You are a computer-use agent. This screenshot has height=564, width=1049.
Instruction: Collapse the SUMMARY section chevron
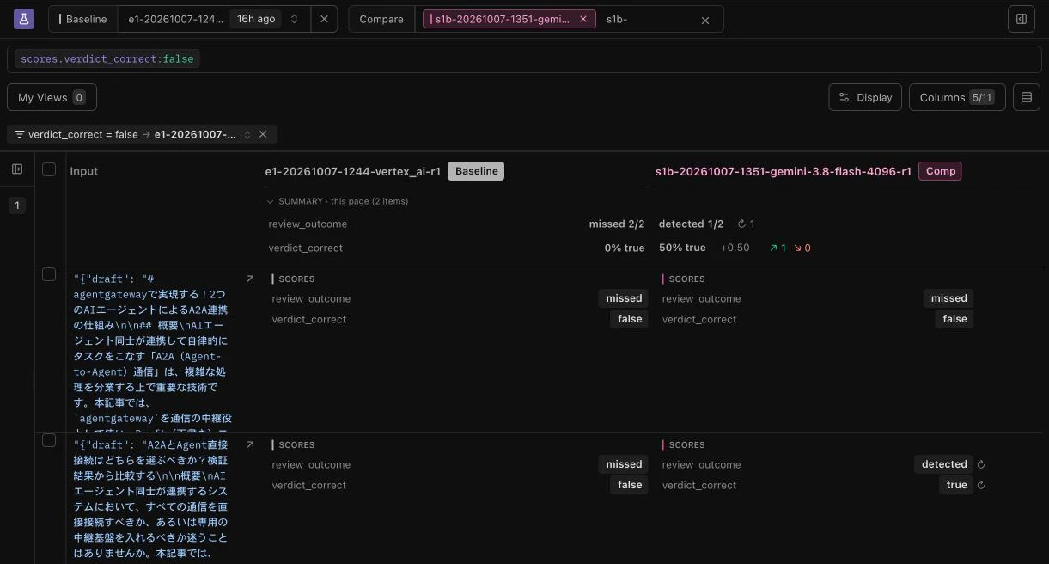(x=271, y=201)
